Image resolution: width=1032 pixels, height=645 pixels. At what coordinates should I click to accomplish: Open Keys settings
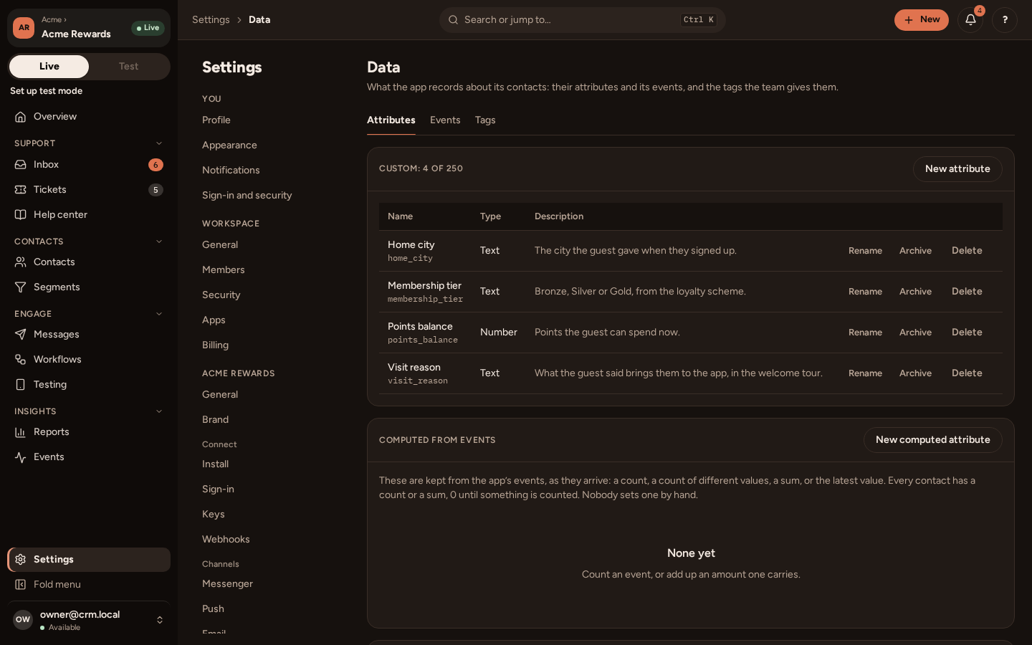(214, 515)
